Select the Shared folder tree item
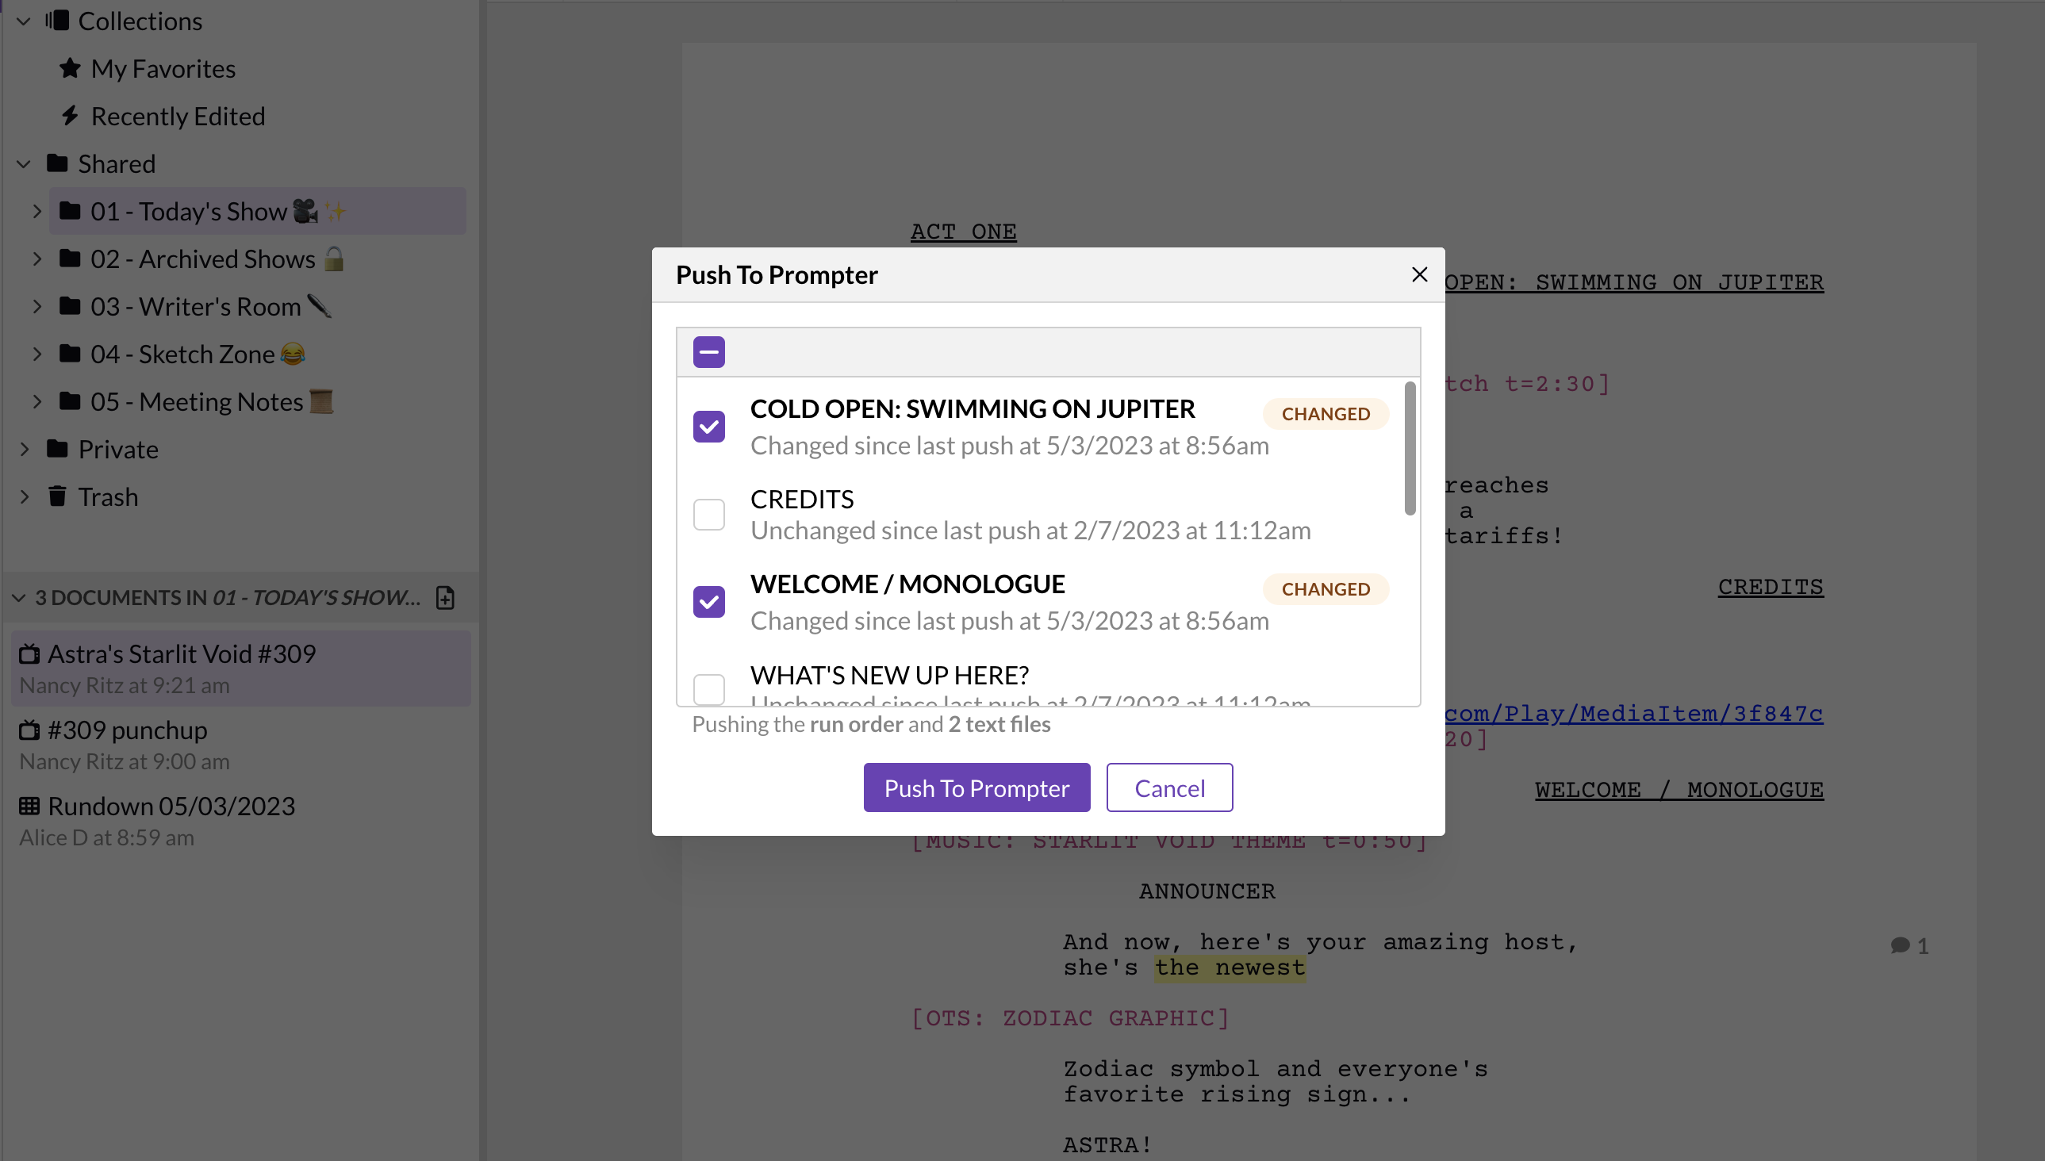Screen dimensions: 2045x1161 pyautogui.click(x=117, y=164)
